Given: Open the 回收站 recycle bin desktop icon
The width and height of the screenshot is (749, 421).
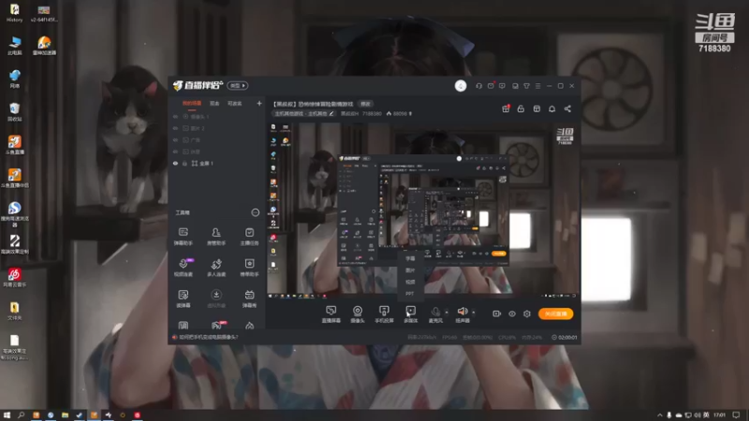Looking at the screenshot, I should tap(14, 112).
